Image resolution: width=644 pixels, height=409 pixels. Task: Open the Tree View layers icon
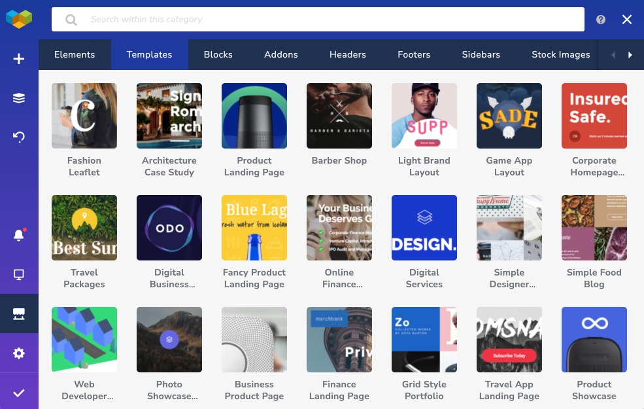tap(19, 98)
